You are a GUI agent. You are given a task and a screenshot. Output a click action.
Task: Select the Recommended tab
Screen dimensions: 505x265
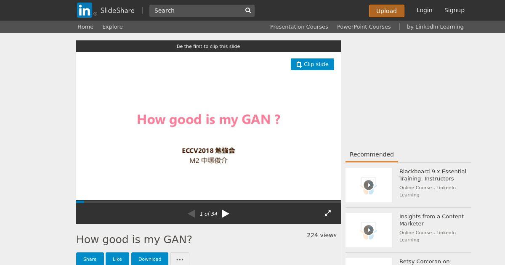(x=372, y=154)
